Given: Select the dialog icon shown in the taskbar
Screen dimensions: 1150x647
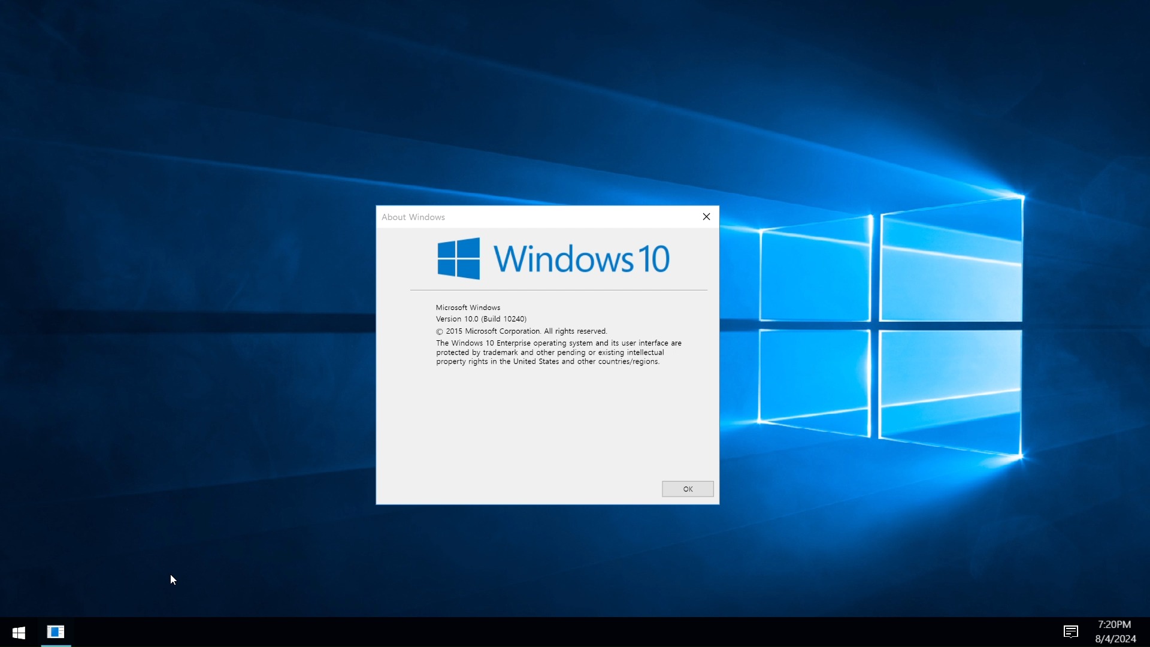Looking at the screenshot, I should tap(56, 632).
